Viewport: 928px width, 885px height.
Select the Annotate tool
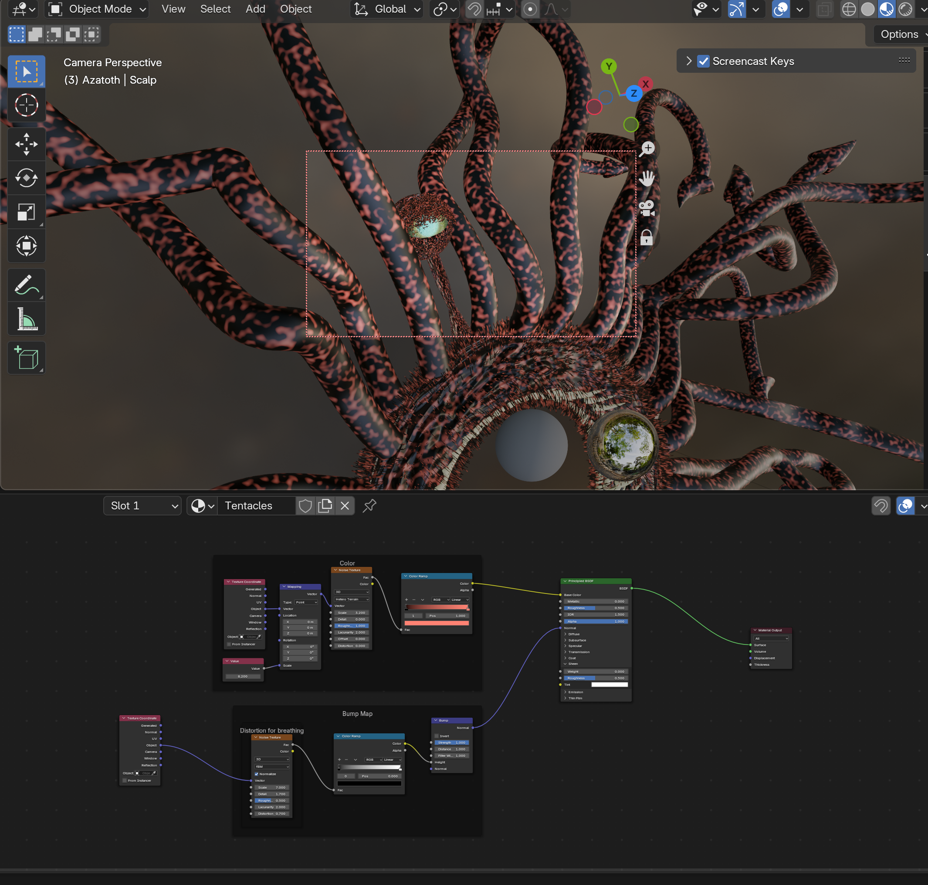(27, 285)
